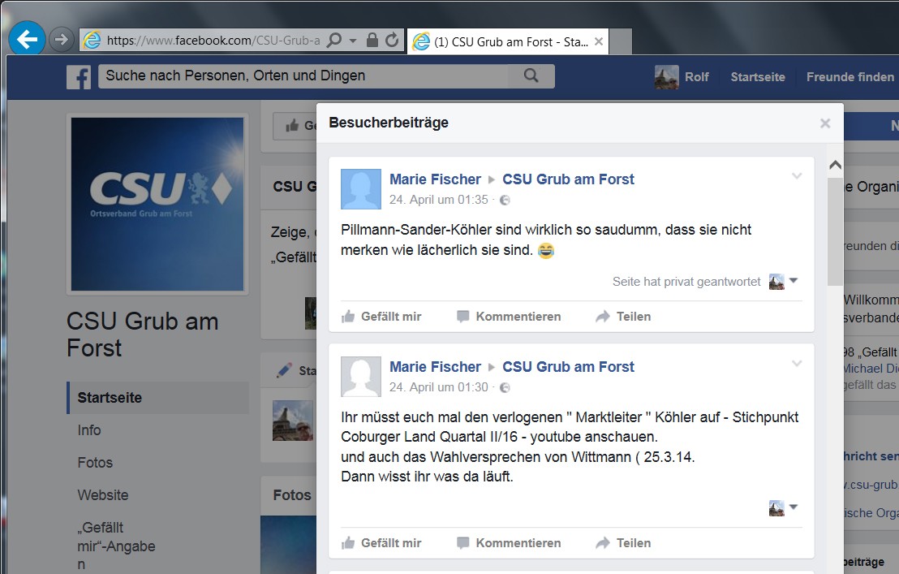This screenshot has height=574, width=899.
Task: Open Fotos in left sidebar
Action: point(95,462)
